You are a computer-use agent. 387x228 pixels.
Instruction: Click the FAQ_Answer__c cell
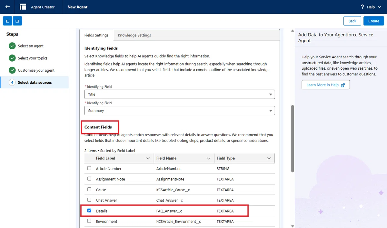click(x=169, y=211)
